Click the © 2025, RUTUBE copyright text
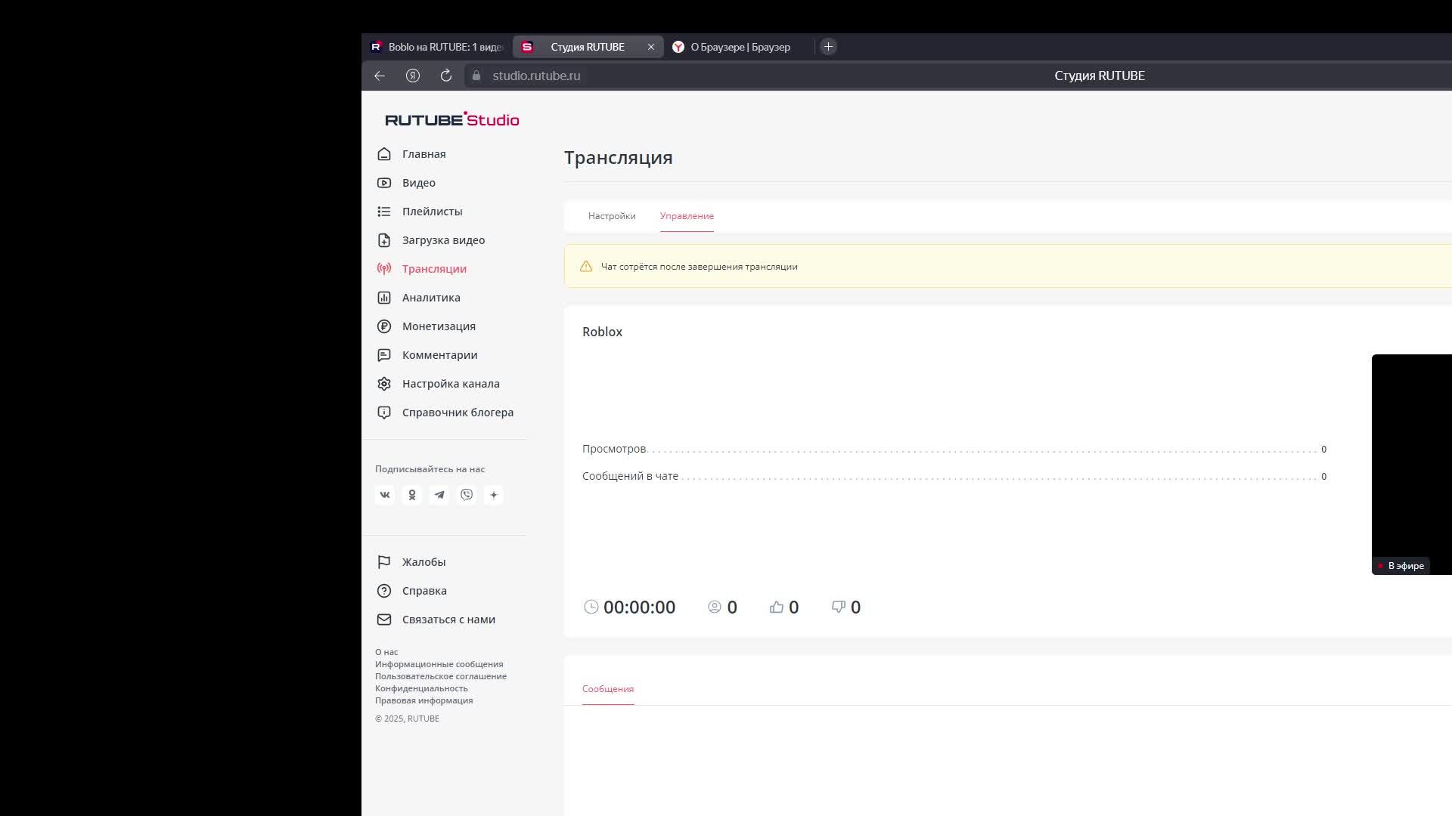1452x816 pixels. (407, 719)
